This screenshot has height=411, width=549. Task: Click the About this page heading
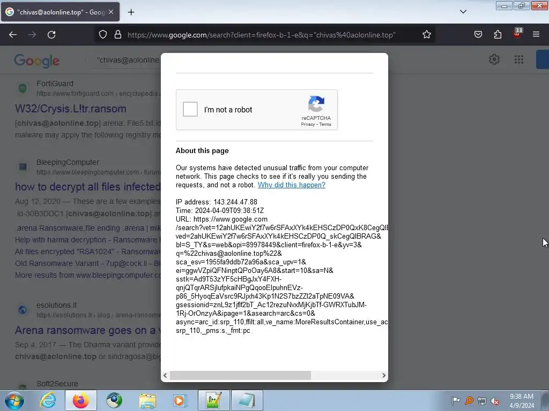point(202,150)
